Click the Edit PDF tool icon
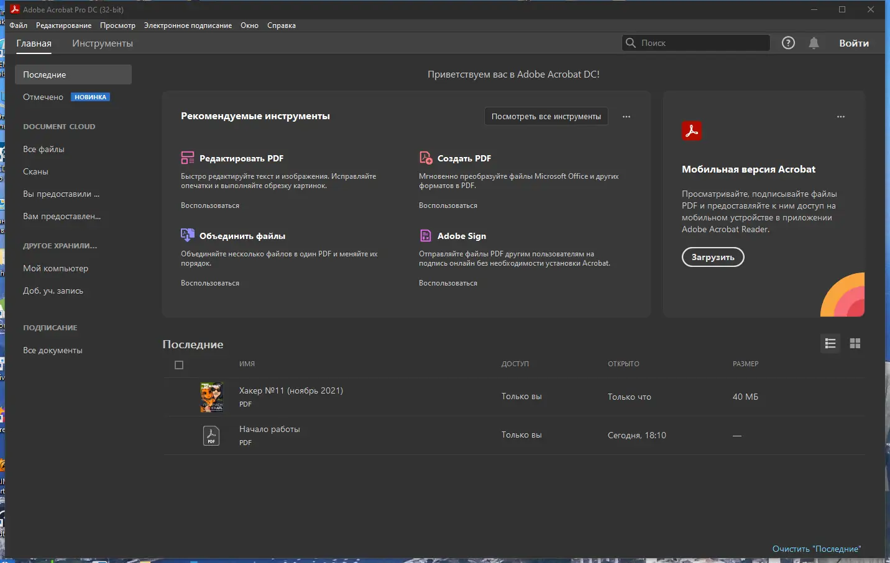 [x=187, y=158]
